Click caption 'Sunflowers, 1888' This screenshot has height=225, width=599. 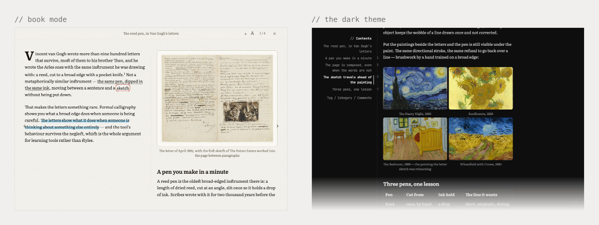pos(481,113)
